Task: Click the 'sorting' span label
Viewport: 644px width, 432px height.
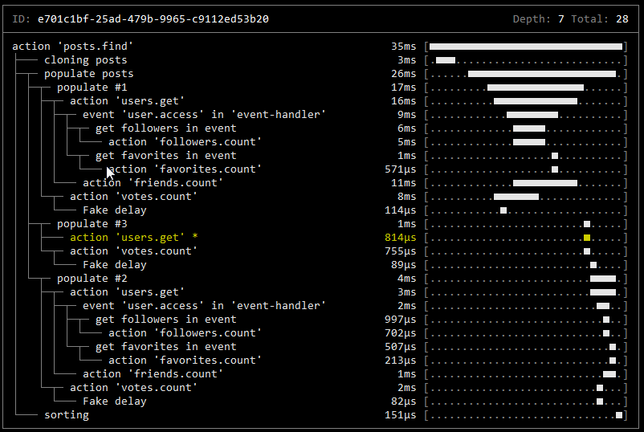Action: coord(67,415)
